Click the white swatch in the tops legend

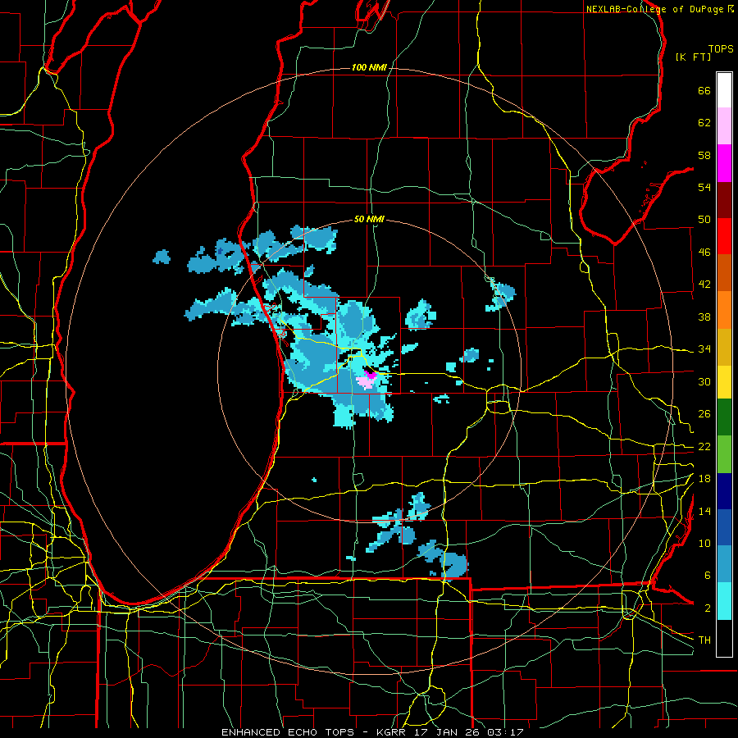click(724, 90)
